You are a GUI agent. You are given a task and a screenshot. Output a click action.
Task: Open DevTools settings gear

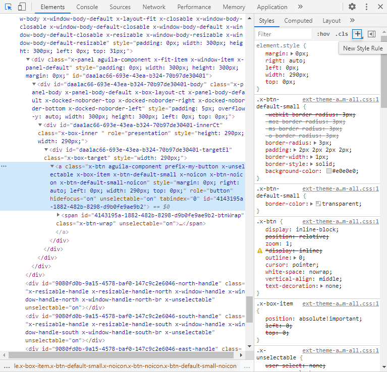click(x=352, y=7)
